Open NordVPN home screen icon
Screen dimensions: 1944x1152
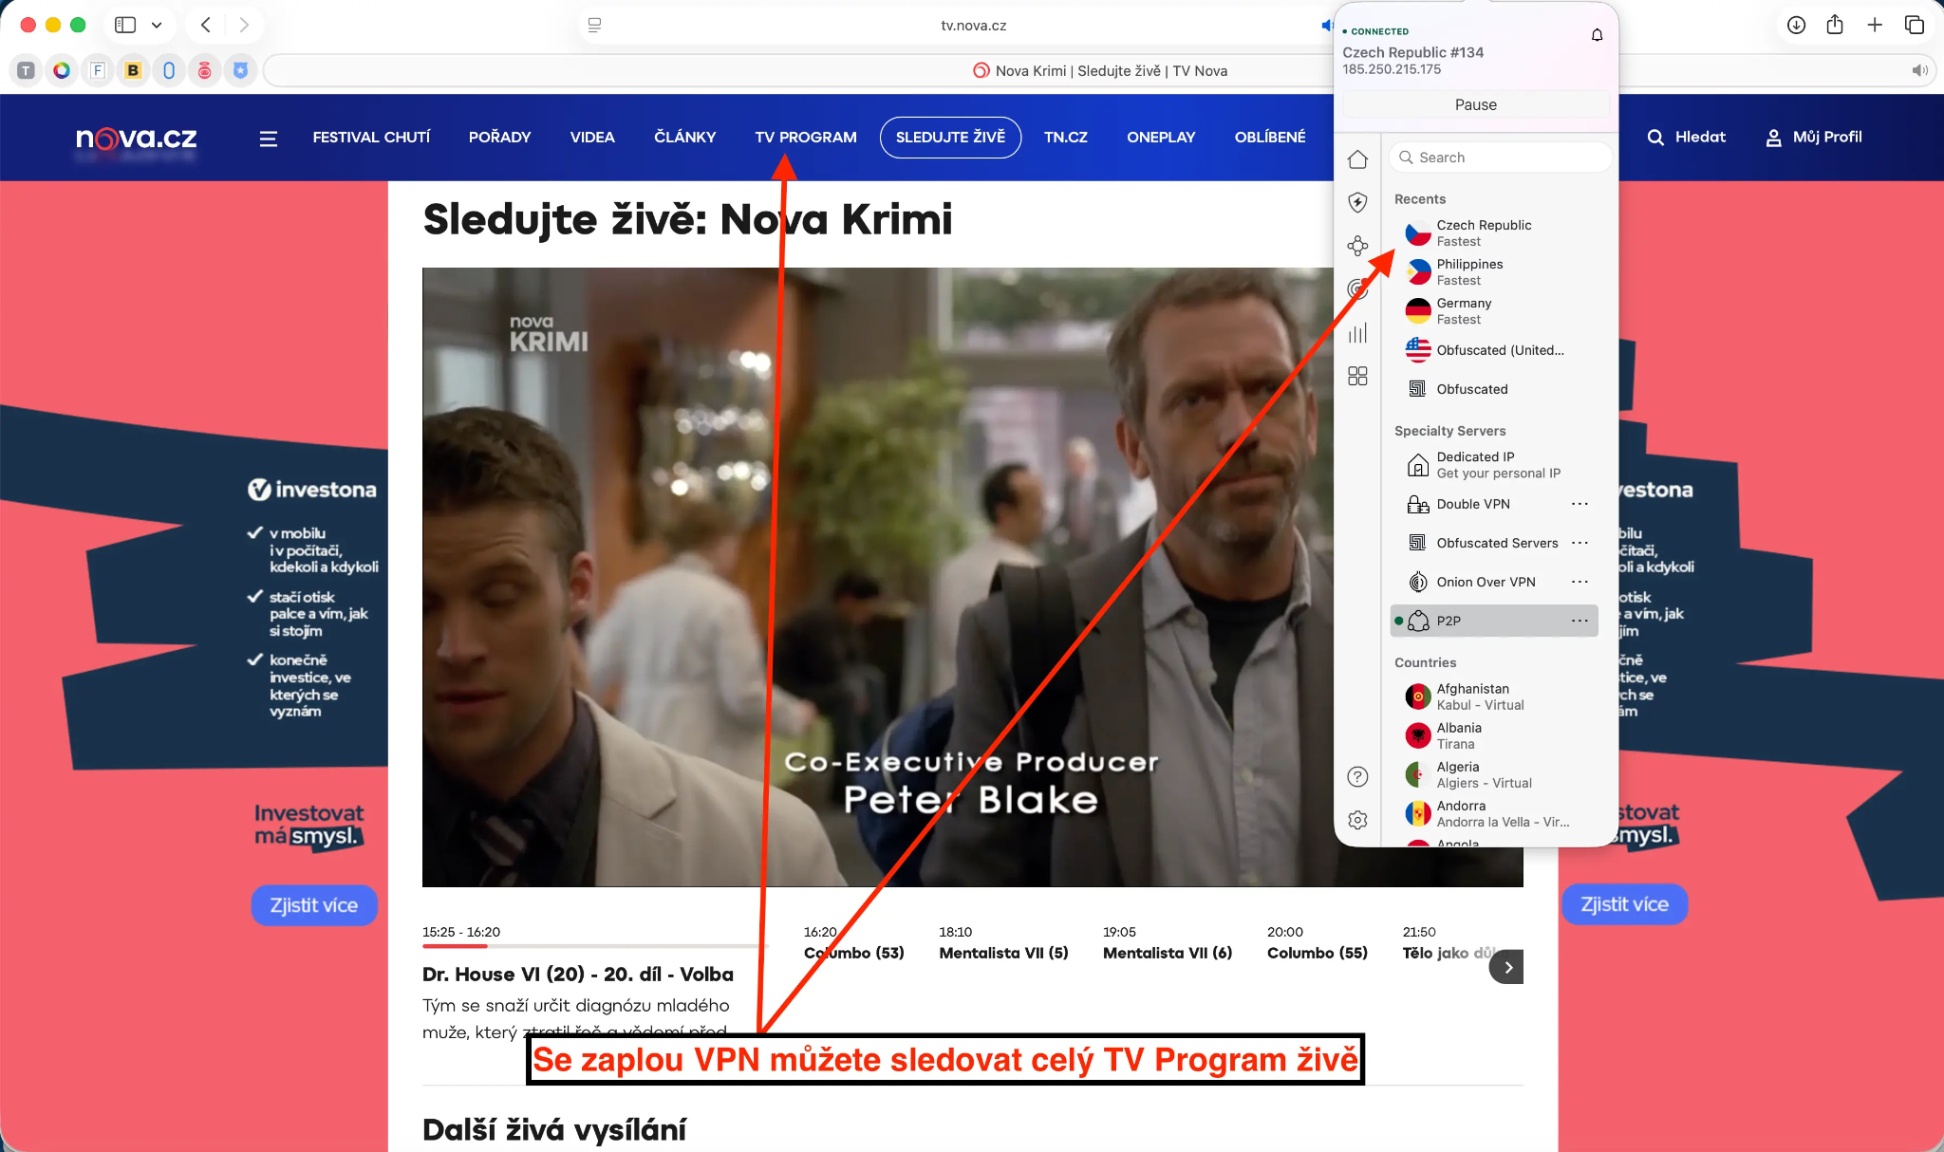1359,158
